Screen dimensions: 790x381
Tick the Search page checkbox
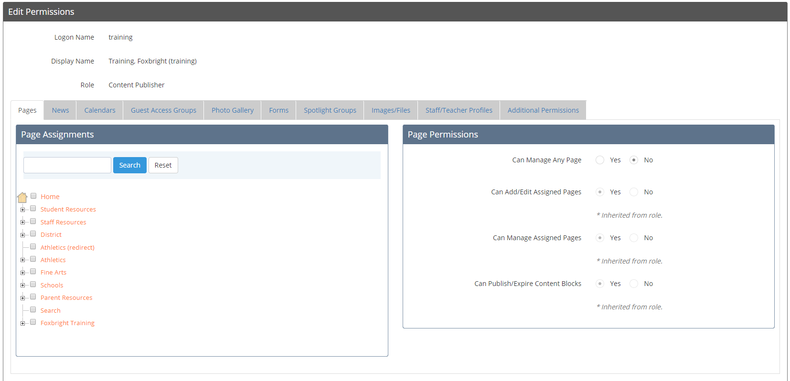(33, 309)
